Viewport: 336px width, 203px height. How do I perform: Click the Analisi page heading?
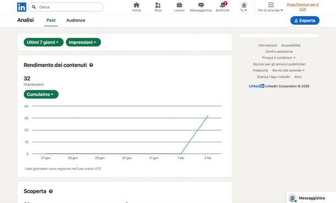click(25, 20)
